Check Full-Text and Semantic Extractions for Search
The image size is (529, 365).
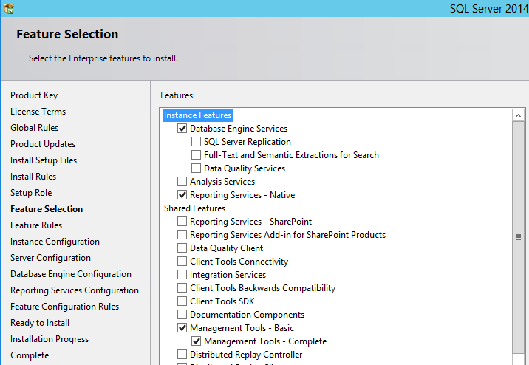coord(196,155)
